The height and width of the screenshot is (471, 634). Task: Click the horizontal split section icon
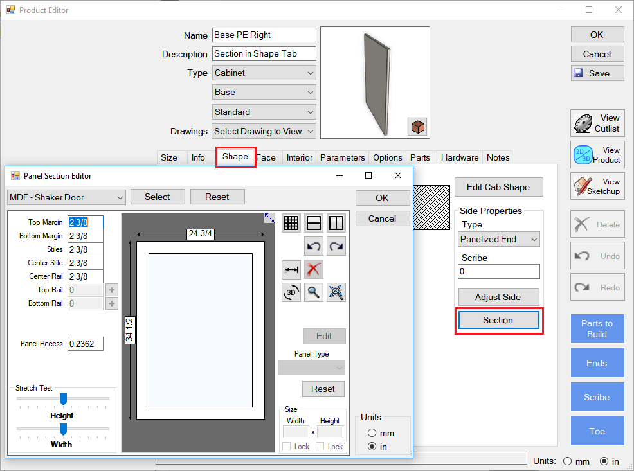[313, 223]
